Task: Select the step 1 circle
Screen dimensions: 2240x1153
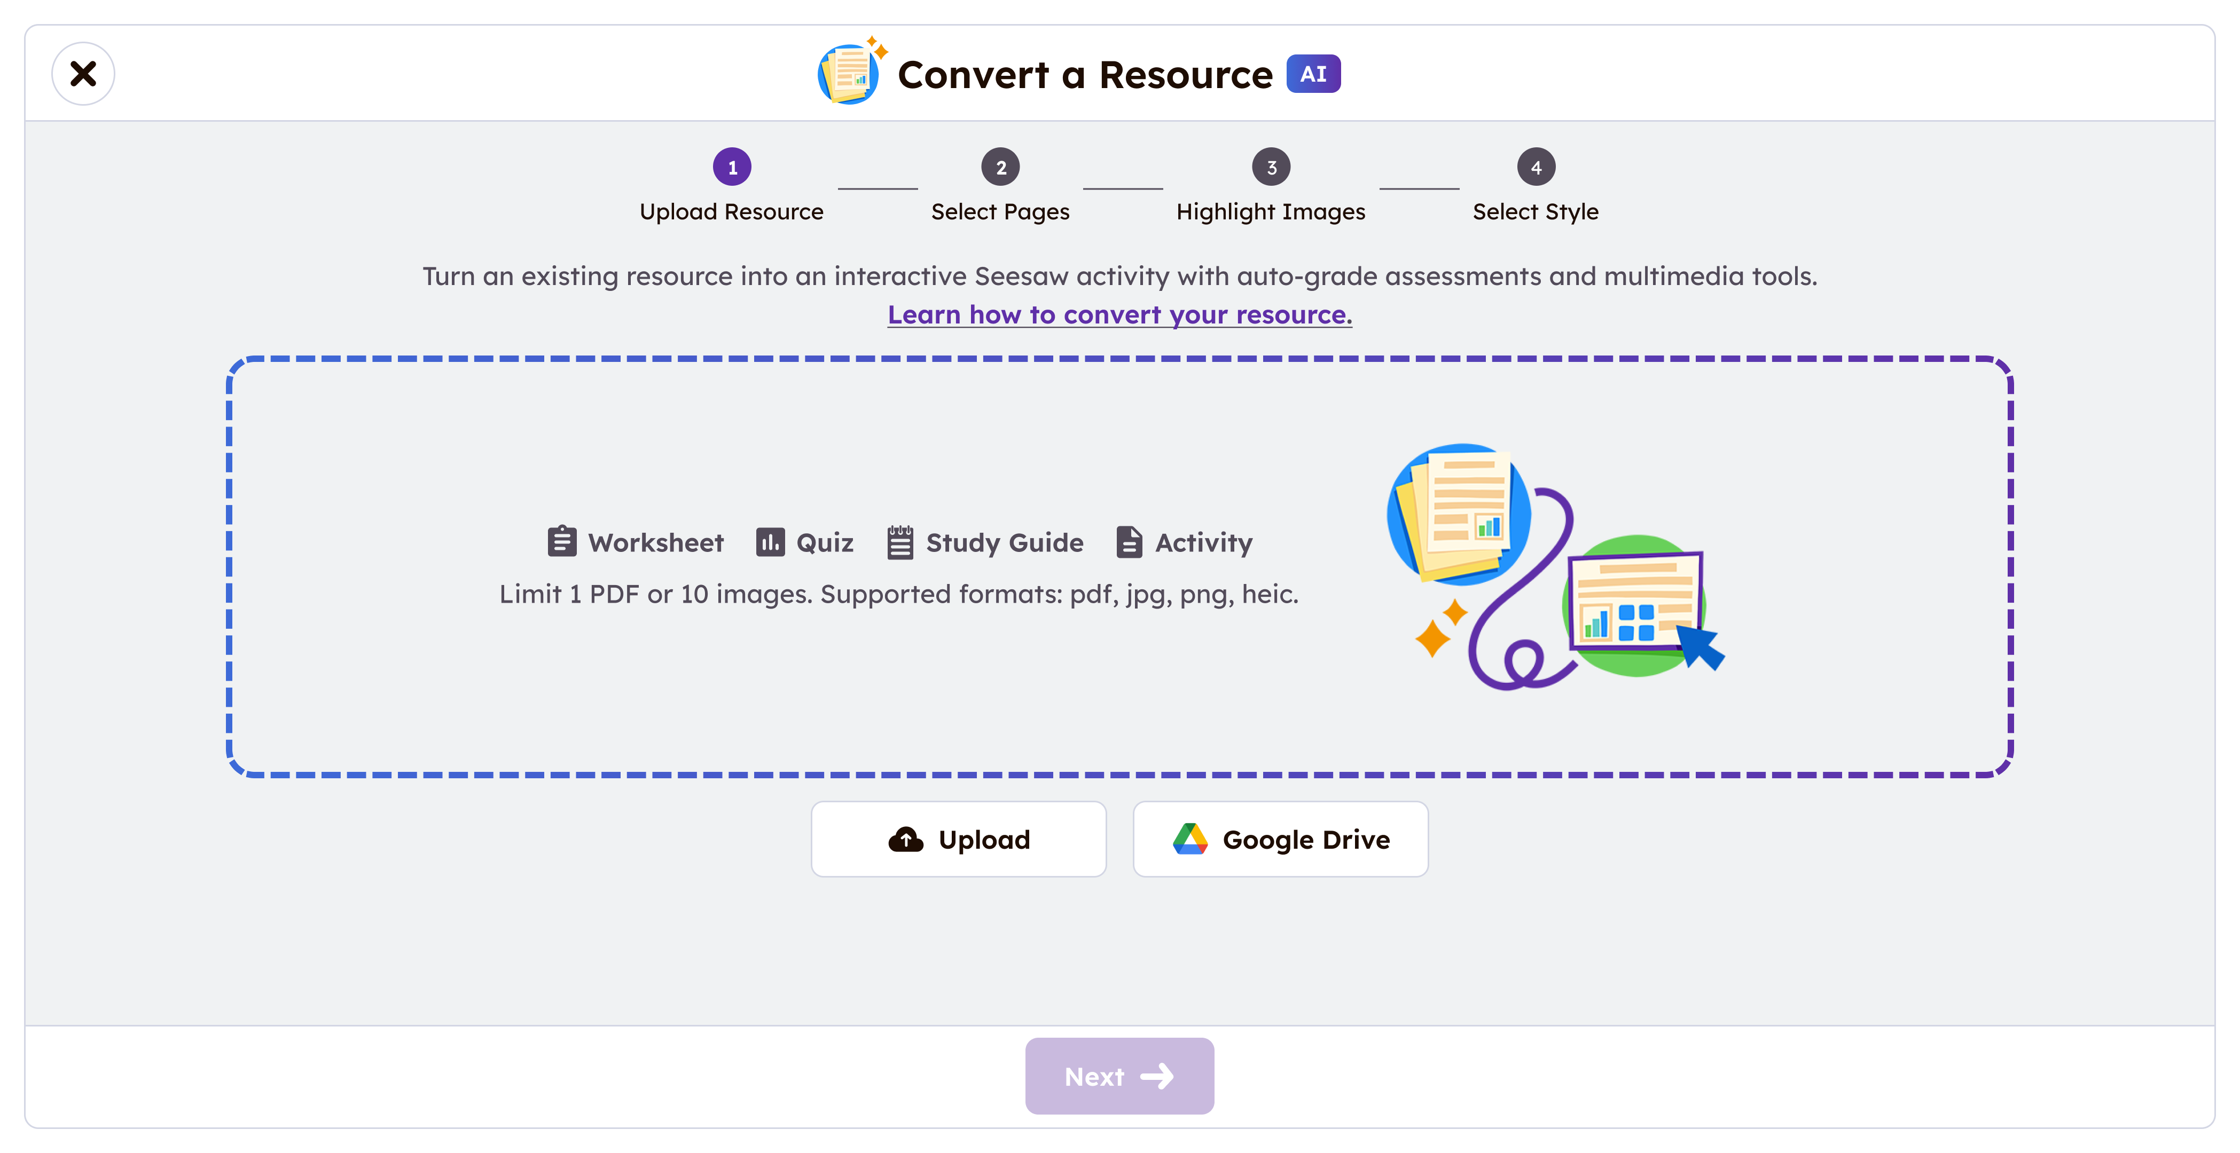Action: (x=732, y=167)
